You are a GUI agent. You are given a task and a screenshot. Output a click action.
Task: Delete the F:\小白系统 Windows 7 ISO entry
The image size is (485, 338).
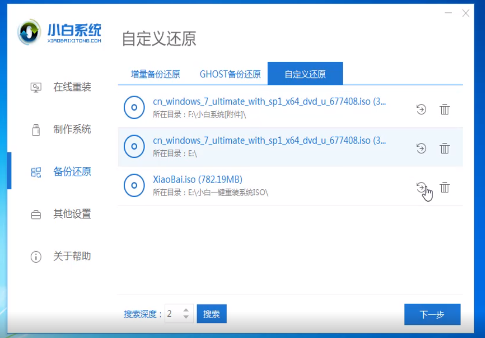click(x=444, y=109)
